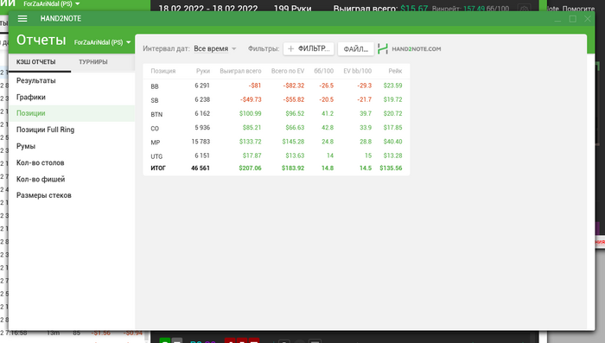Select the CO position row
Screen dimensions: 605x343
tap(277, 128)
